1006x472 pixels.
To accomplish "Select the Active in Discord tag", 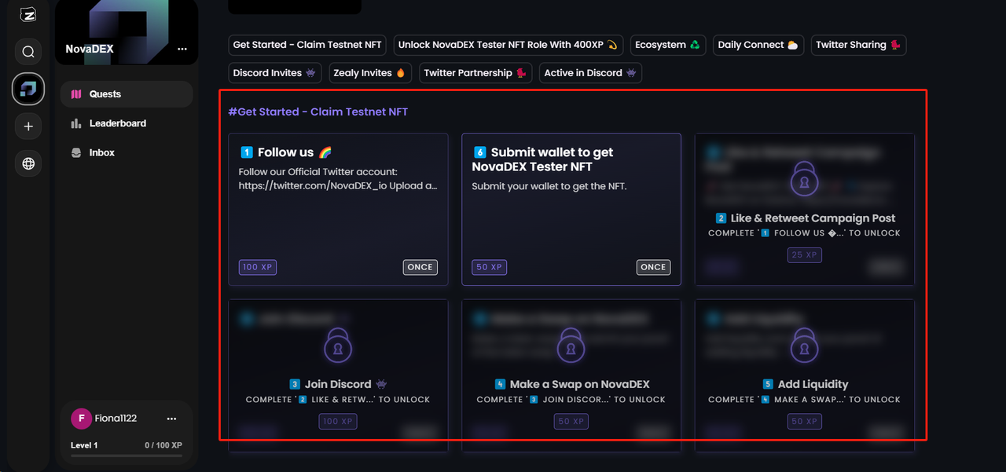I will click(x=590, y=73).
